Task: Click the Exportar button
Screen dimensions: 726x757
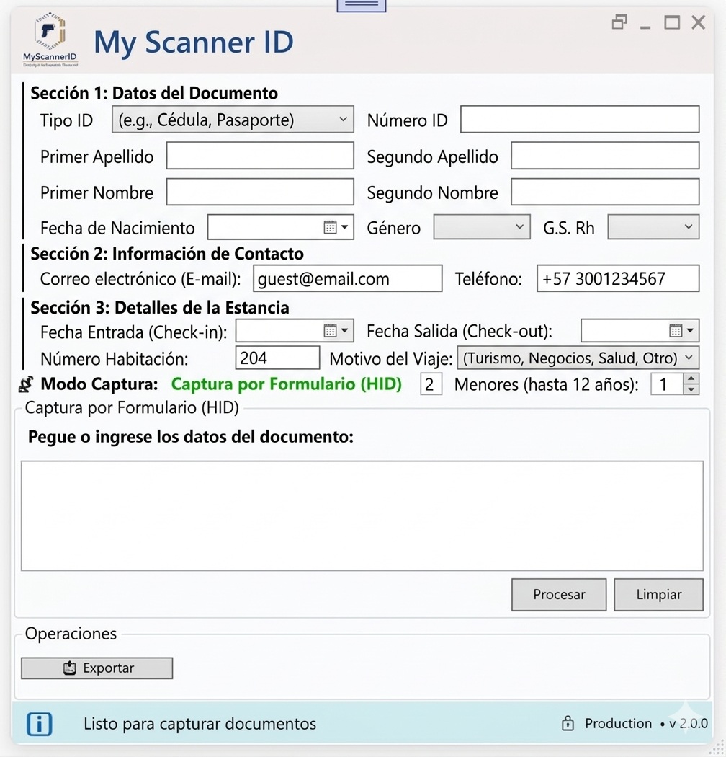Action: pos(97,668)
